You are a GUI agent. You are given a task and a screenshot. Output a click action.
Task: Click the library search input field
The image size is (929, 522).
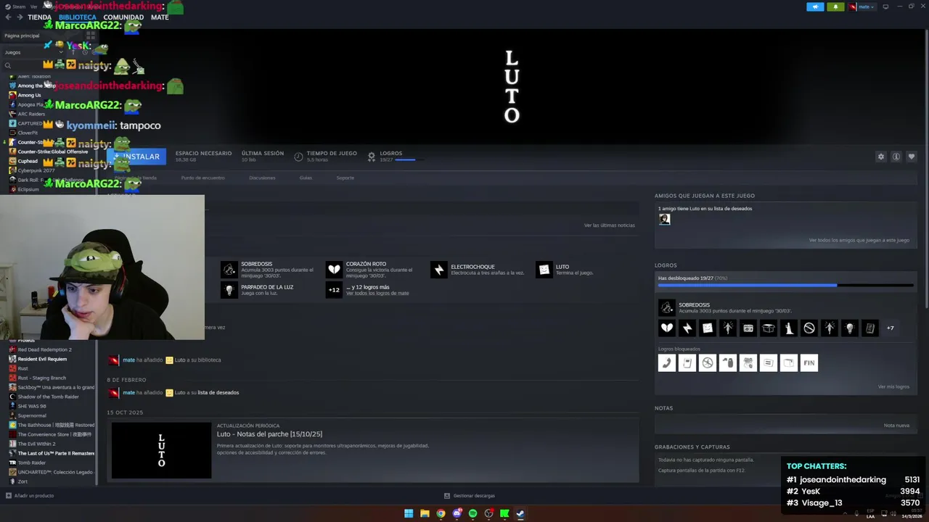tap(51, 65)
